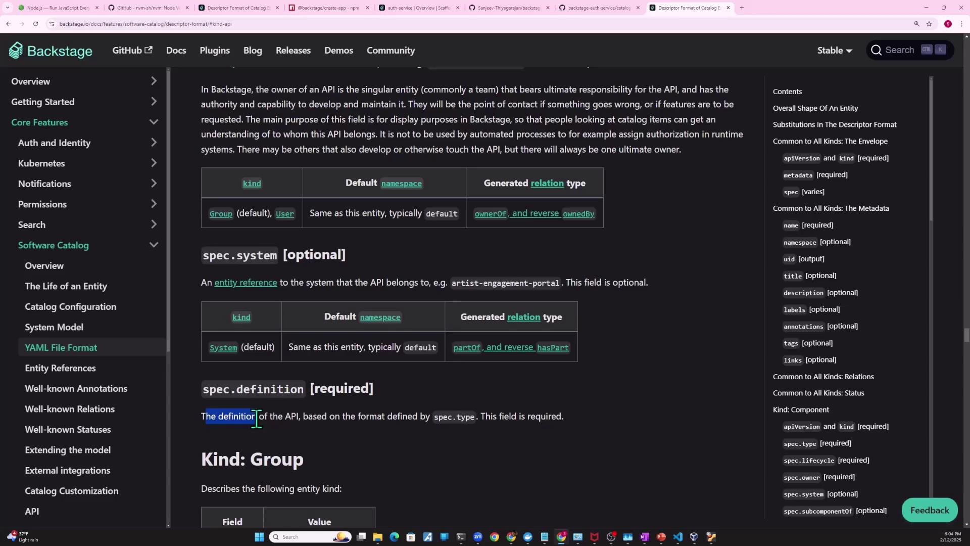
Task: Expand the Notifications sidebar chevron
Action: point(154,184)
